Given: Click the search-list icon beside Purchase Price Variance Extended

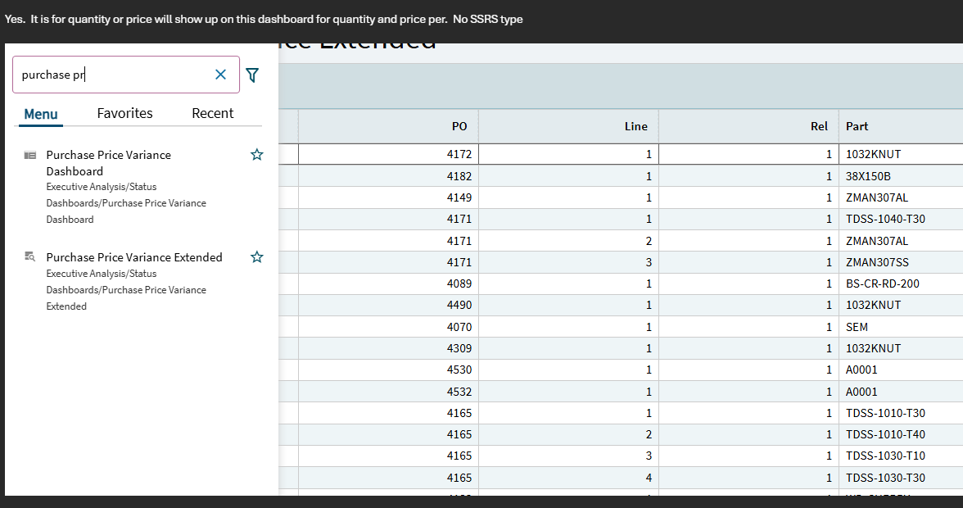Looking at the screenshot, I should pyautogui.click(x=30, y=256).
